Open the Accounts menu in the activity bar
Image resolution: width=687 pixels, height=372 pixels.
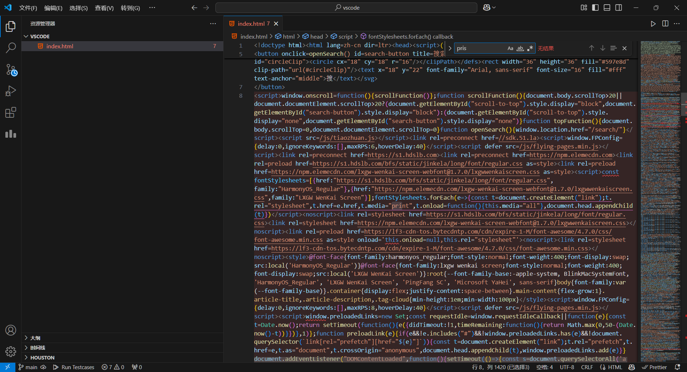tap(11, 330)
